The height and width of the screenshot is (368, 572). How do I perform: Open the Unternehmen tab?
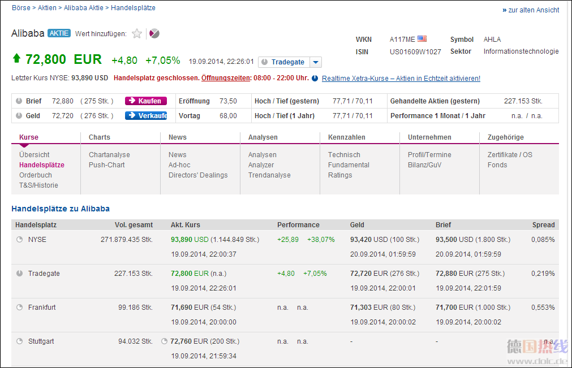[429, 137]
